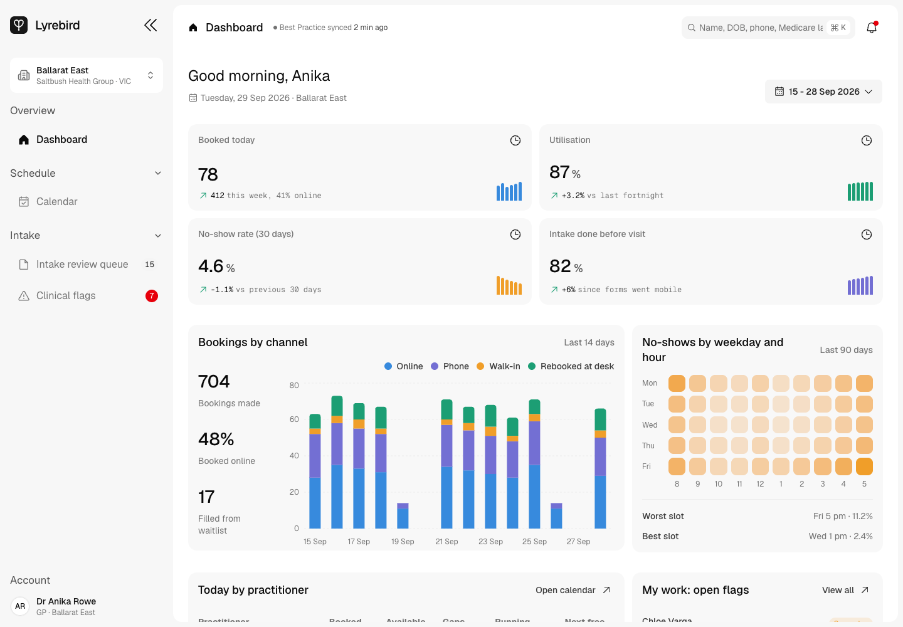This screenshot has width=903, height=627.
Task: Open the 15 - 28 Sep 2026 date range dropdown
Action: pos(823,92)
